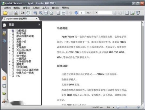Expand the 文件操作 tree node
The image size is (145, 110).
(9, 47)
